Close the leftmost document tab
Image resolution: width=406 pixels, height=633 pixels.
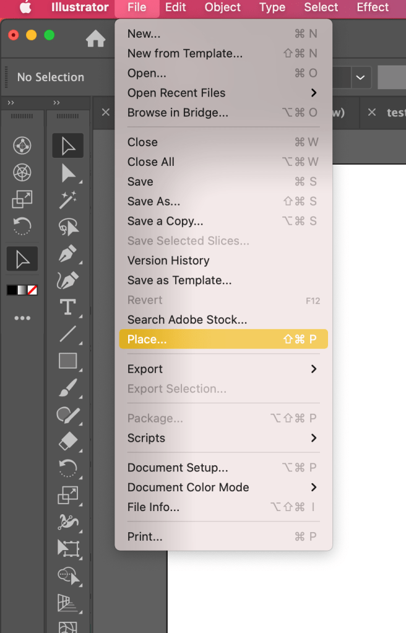106,112
